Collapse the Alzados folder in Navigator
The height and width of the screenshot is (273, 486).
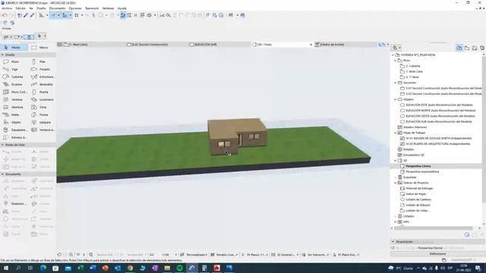(396, 99)
